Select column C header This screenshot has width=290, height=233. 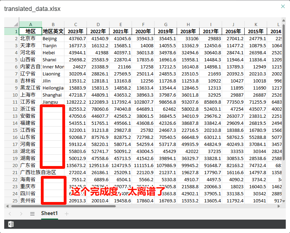(76, 24)
